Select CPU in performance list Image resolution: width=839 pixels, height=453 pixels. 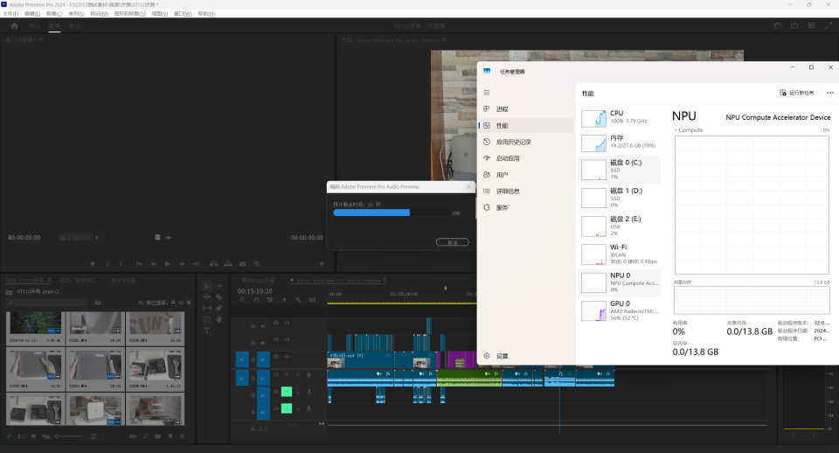(620, 117)
